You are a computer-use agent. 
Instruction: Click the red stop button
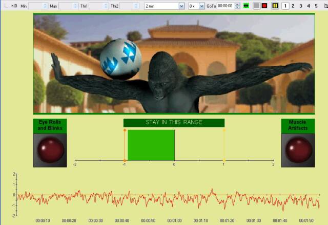(x=264, y=6)
